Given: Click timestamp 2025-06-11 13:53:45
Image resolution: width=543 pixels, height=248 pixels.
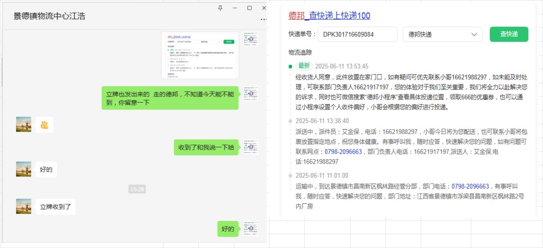Looking at the screenshot, I should [342, 66].
